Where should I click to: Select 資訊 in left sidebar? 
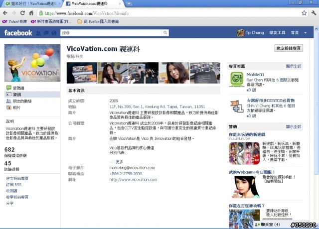(x=32, y=95)
